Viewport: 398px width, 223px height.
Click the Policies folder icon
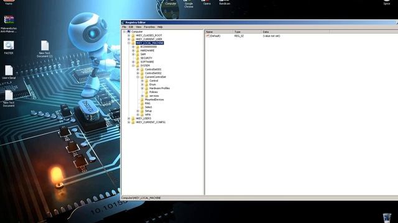(147, 92)
